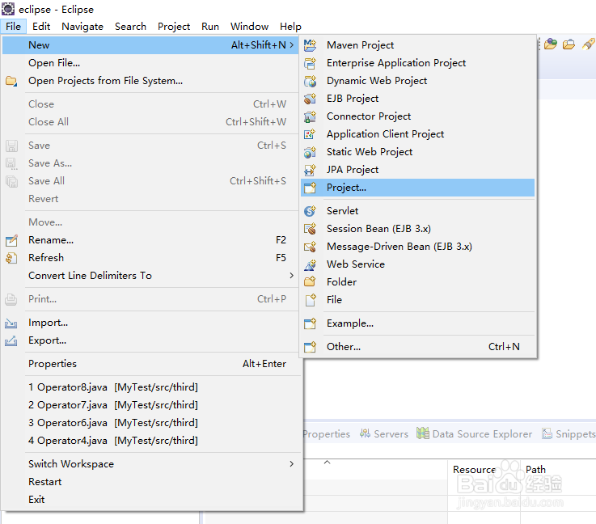
Task: Click the Connector Project icon
Action: [310, 116]
